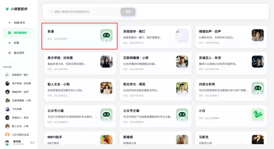Click robot icon on 内容分析师 card

[258, 88]
